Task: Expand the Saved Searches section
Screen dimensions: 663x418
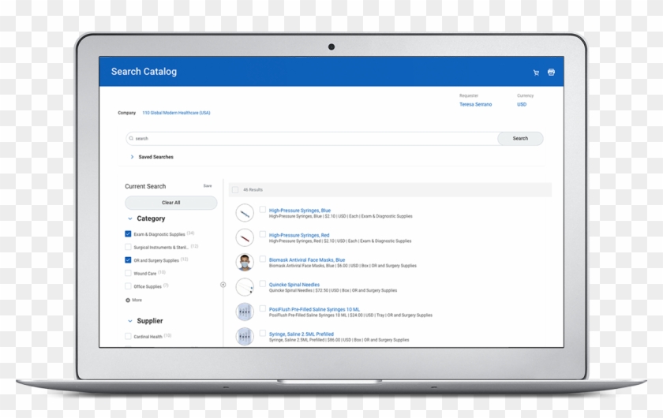Action: click(x=132, y=157)
